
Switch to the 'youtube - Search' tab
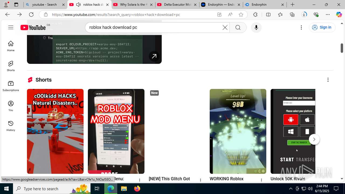[45, 5]
